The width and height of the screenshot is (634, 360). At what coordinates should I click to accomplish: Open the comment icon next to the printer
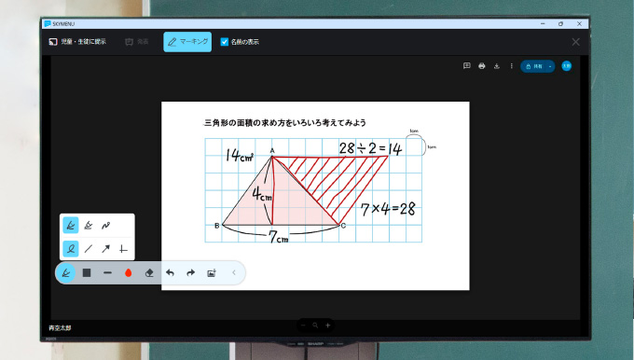(x=466, y=66)
